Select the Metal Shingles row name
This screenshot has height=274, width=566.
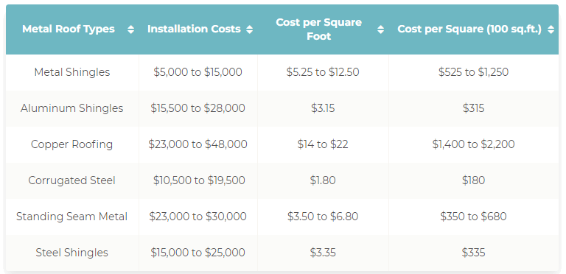click(x=72, y=72)
